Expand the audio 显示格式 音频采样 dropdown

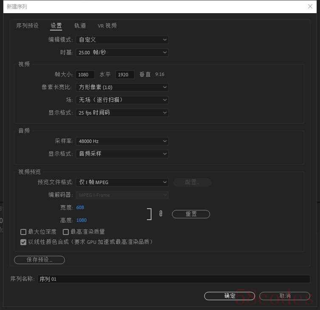122,154
